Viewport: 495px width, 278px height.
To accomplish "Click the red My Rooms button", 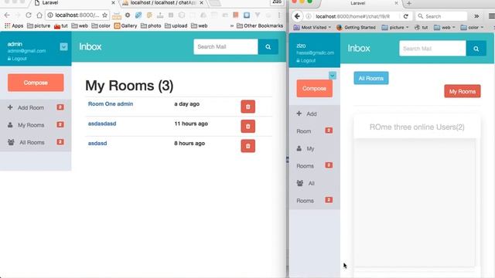I will coord(463,91).
